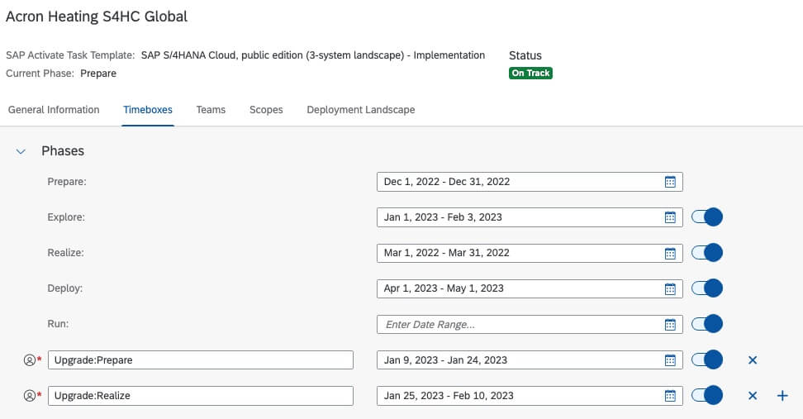Switch to General Information tab
The image size is (803, 419).
[x=54, y=110]
